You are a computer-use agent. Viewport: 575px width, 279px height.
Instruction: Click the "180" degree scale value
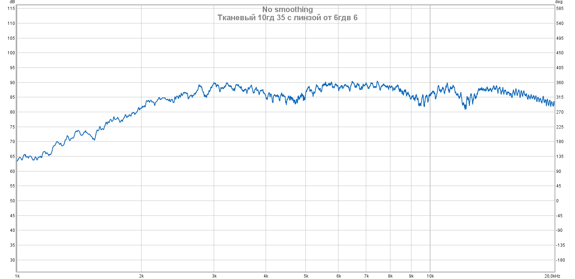click(560, 142)
